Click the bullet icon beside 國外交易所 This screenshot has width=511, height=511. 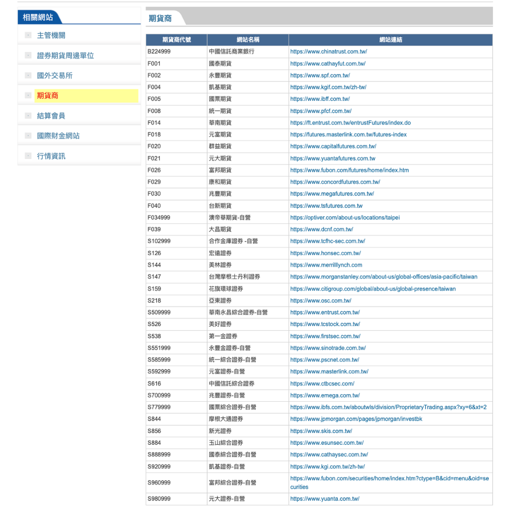[28, 76]
